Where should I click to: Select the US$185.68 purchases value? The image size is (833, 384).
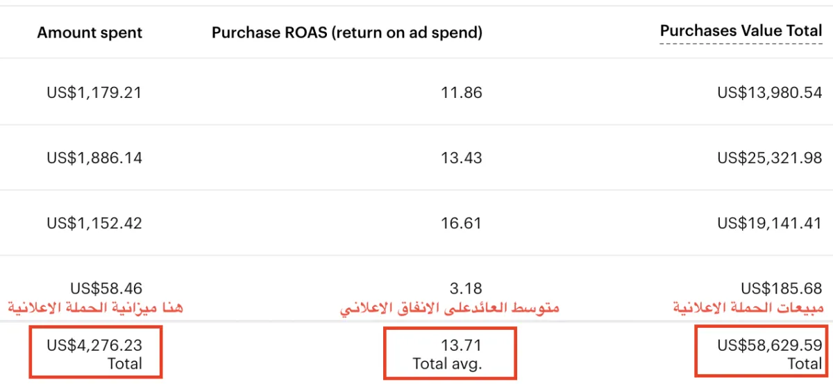click(782, 288)
